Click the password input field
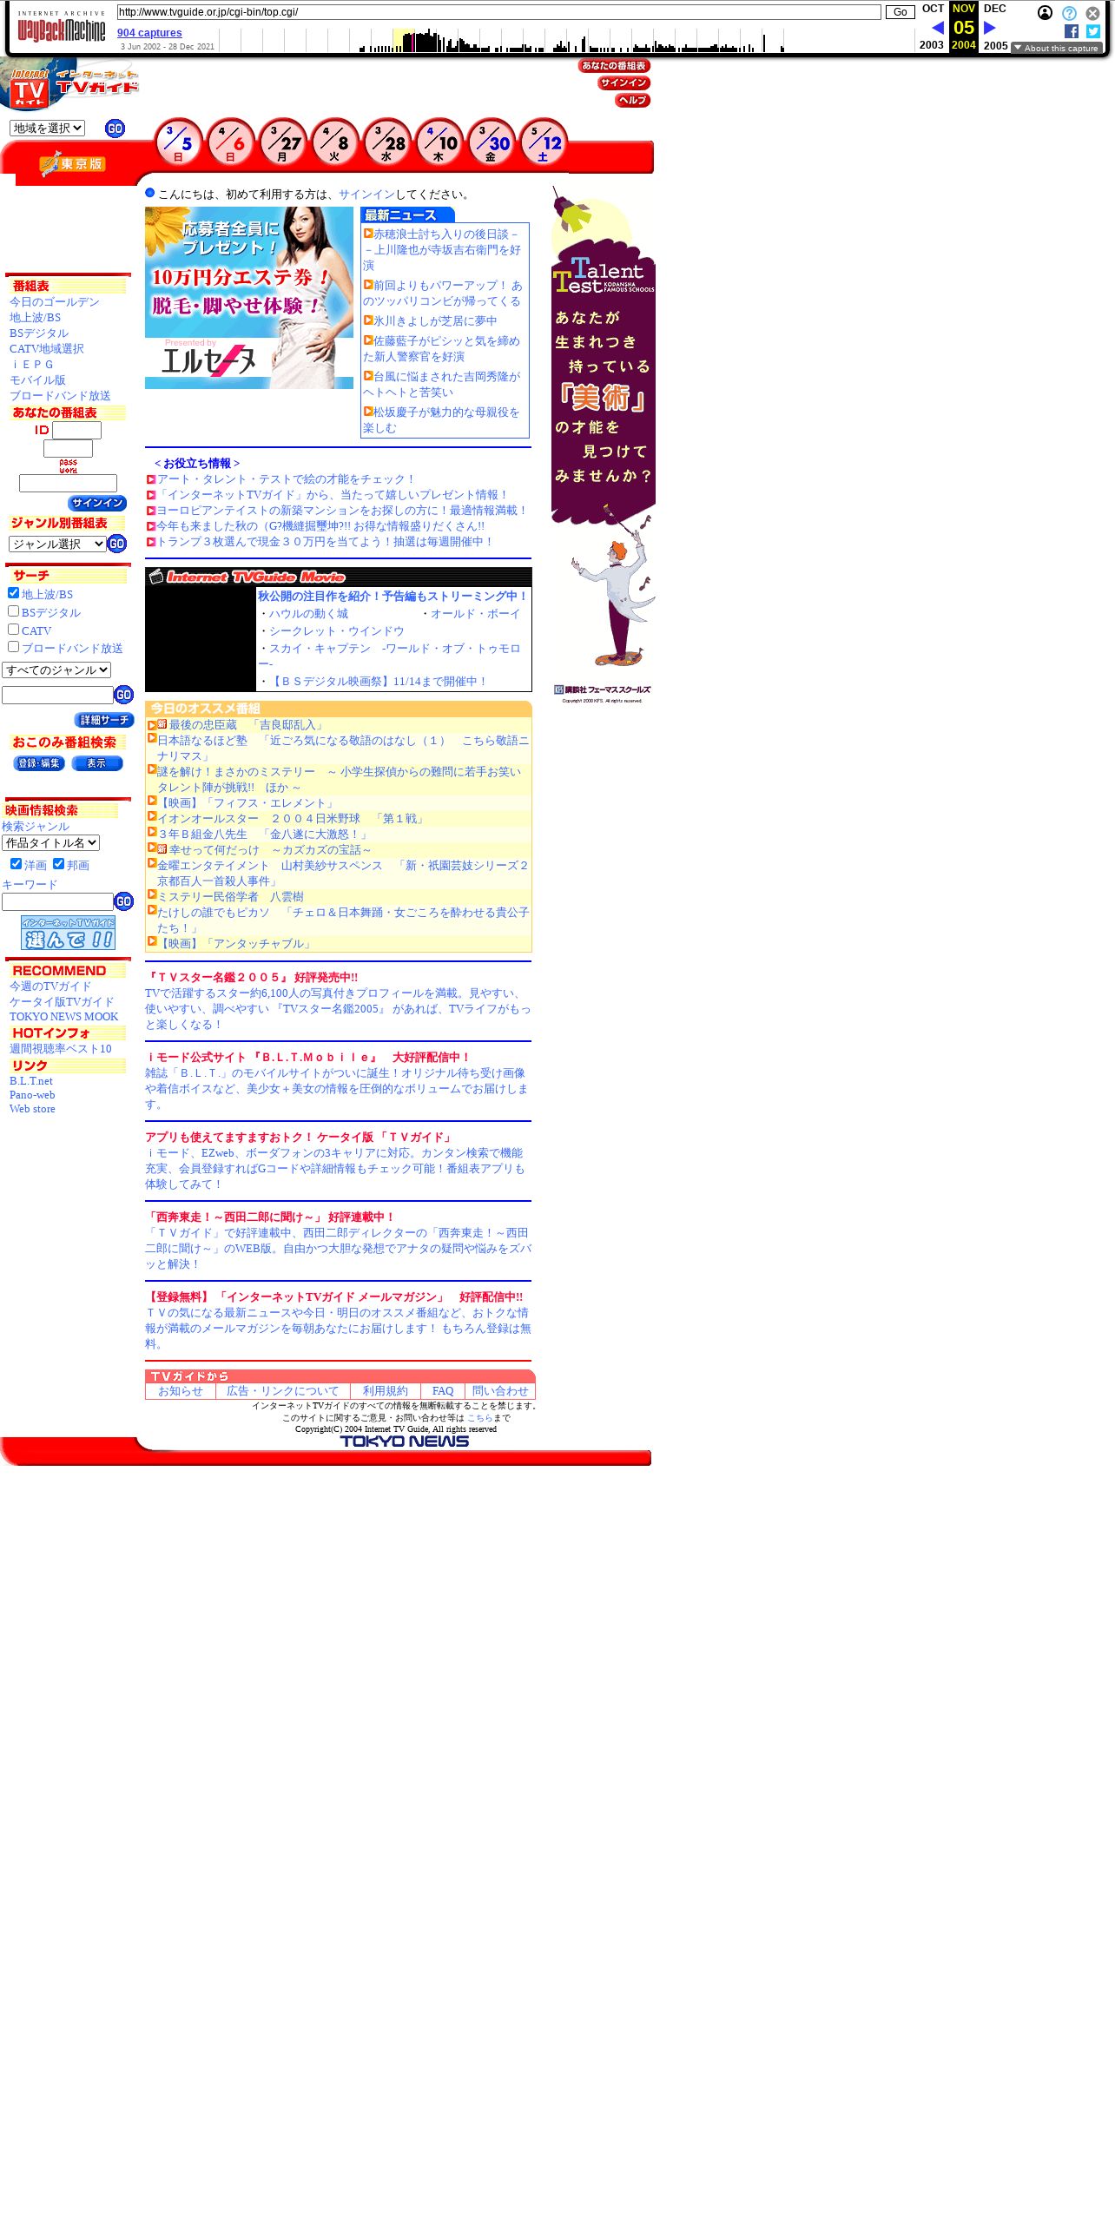This screenshot has width=1115, height=2230. pyautogui.click(x=68, y=483)
